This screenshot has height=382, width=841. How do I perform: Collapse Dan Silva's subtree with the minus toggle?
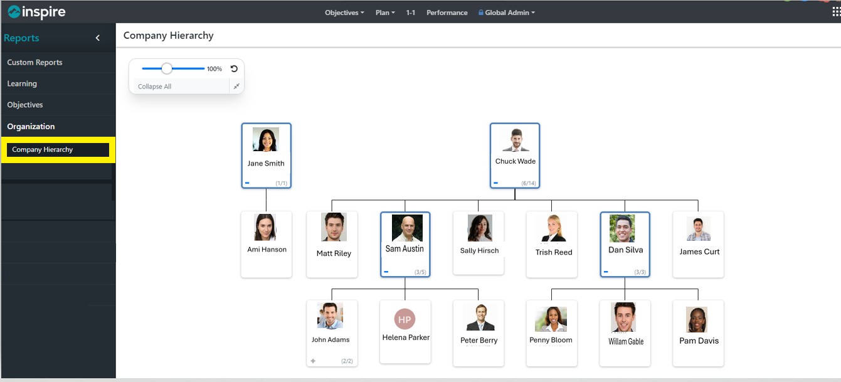point(605,272)
